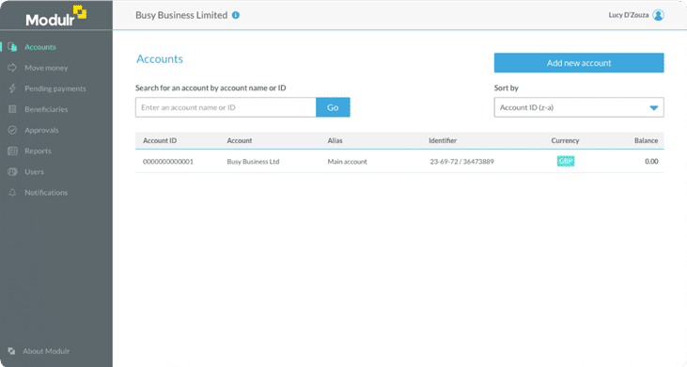Open the Beneficiaries building icon
Screen dimensions: 687x367
pyautogui.click(x=12, y=109)
